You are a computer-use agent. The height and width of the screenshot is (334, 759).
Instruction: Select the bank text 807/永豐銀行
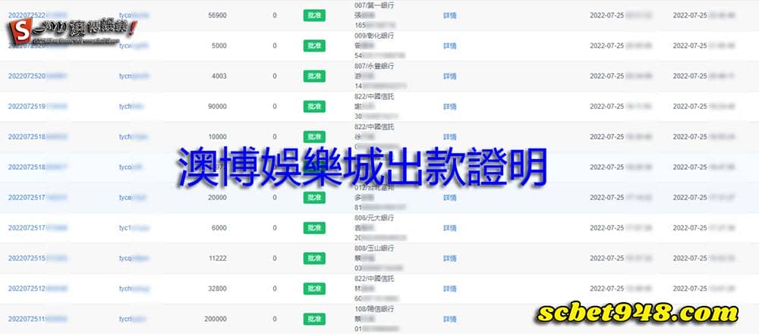[374, 66]
